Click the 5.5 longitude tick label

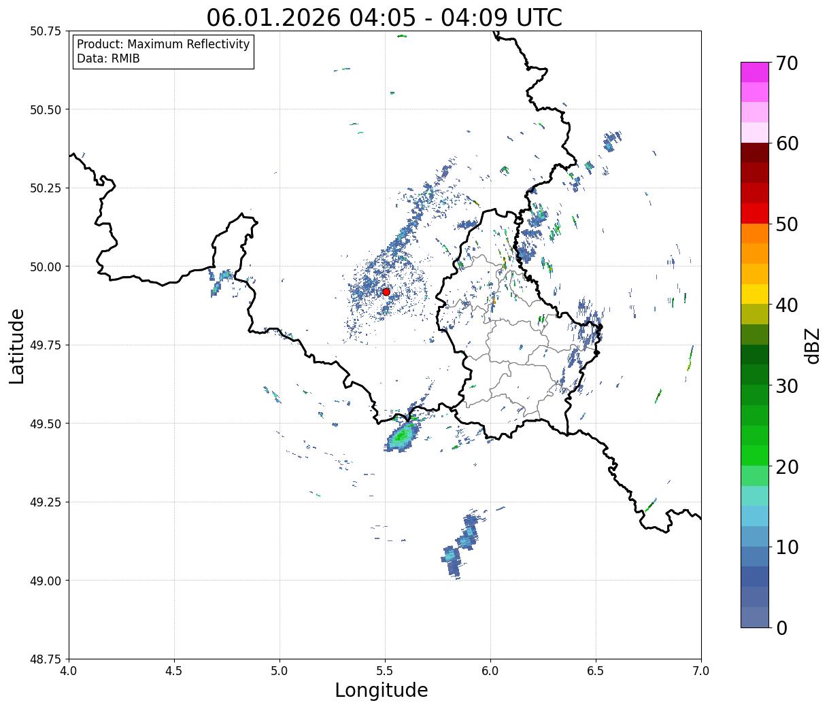[385, 671]
